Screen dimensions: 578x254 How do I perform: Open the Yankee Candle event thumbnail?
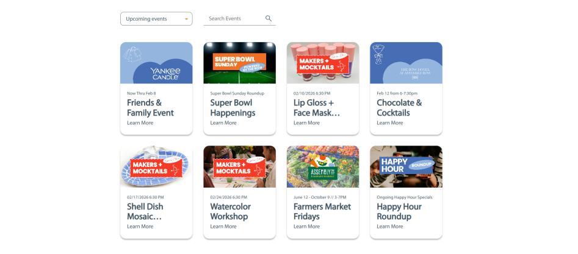click(156, 63)
